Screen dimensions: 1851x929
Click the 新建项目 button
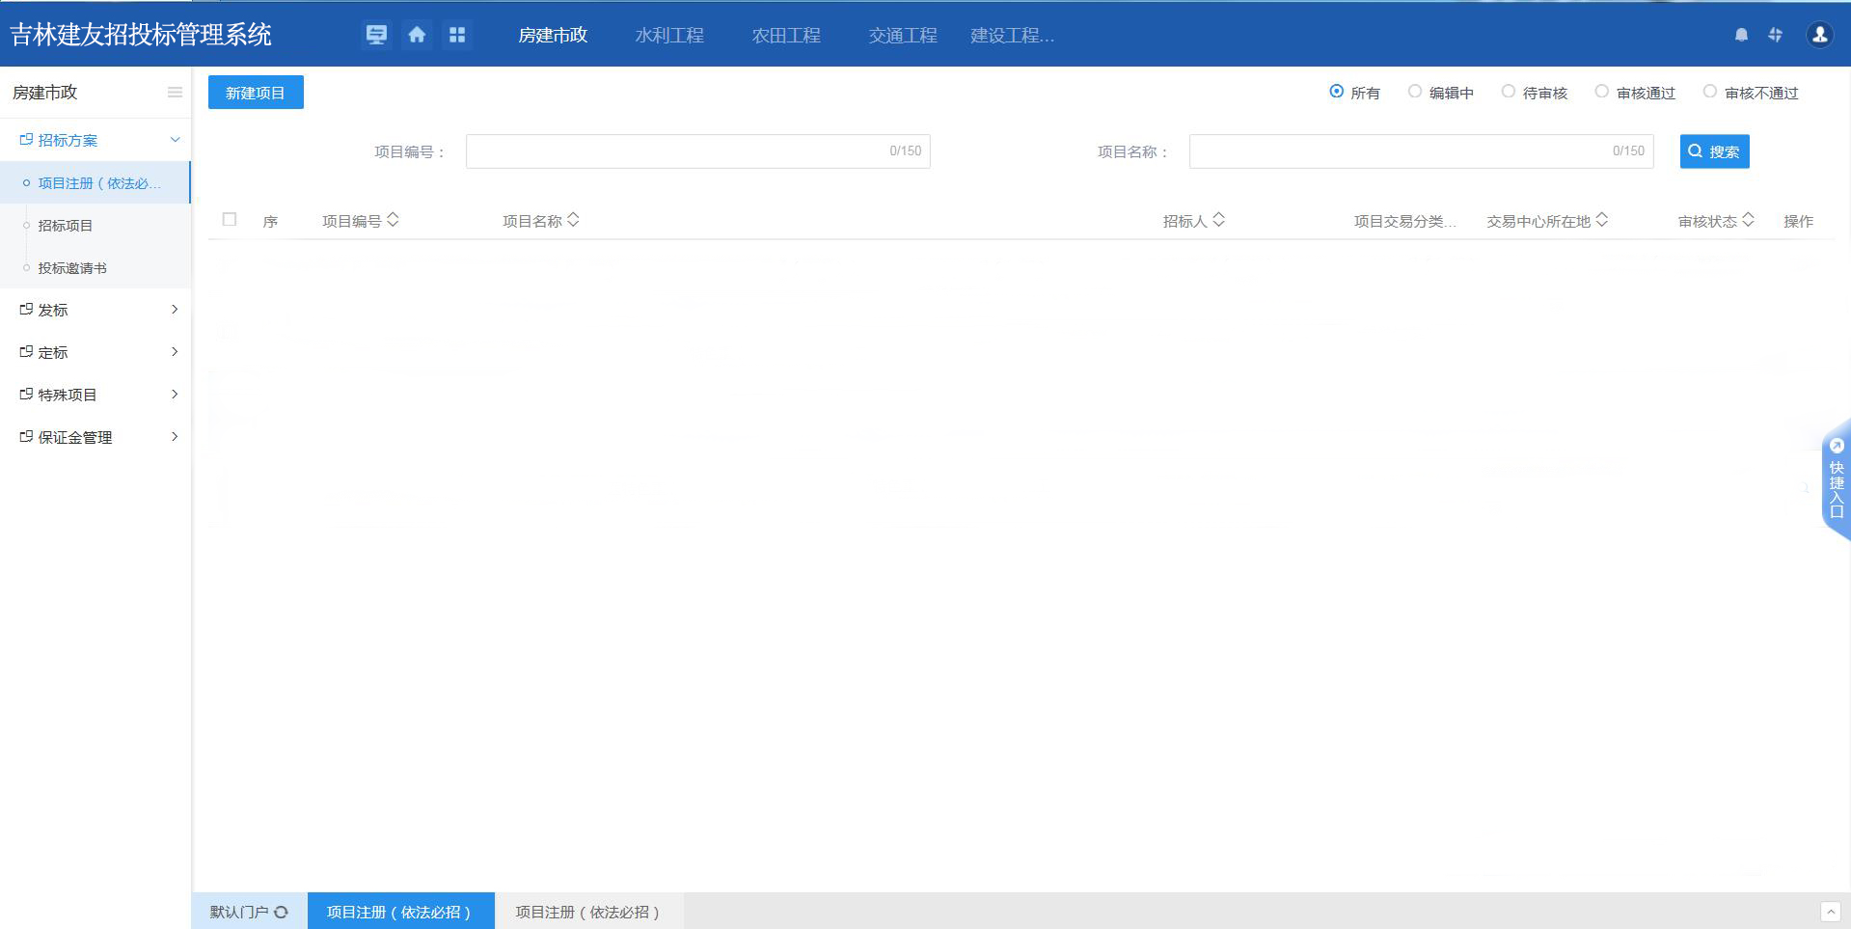[256, 93]
